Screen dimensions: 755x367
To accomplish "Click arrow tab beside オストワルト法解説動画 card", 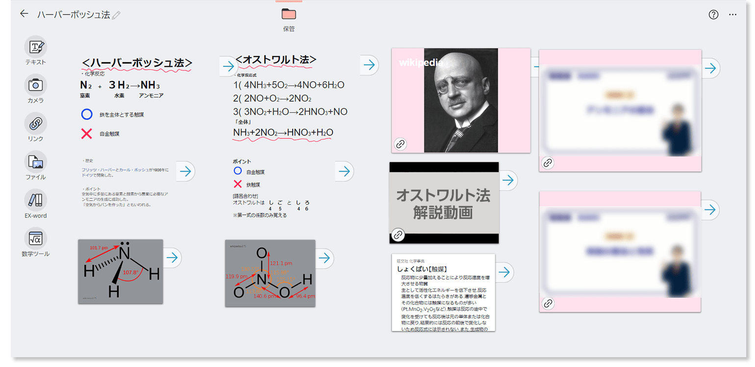I will [508, 181].
